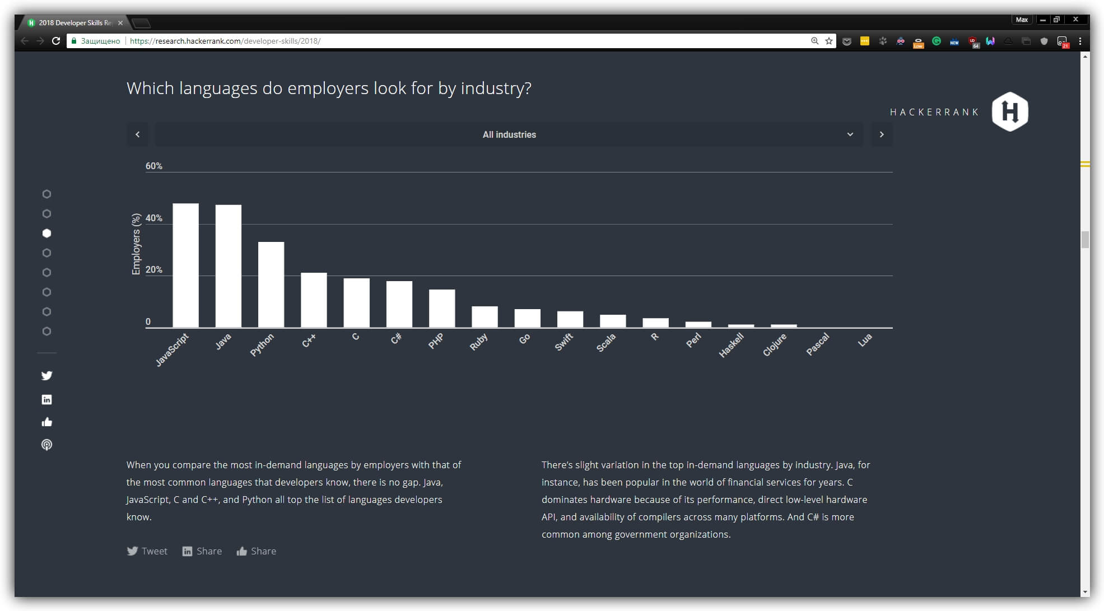Click the browser menu dots icon
This screenshot has width=1104, height=611.
coord(1079,41)
